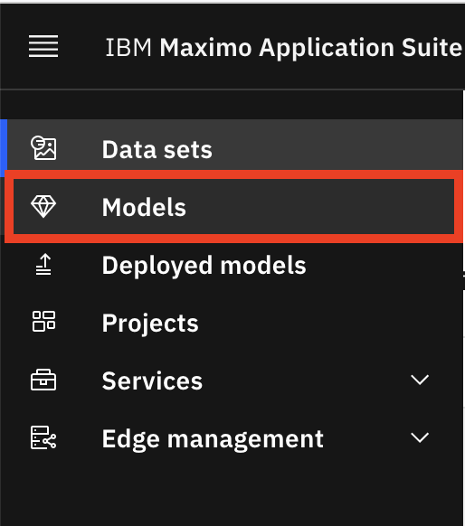This screenshot has width=465, height=526.
Task: Click the Data sets image icon
Action: pyautogui.click(x=43, y=148)
